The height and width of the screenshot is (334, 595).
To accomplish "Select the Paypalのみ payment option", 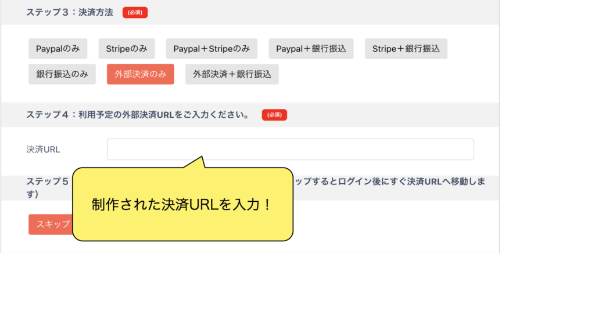I will point(58,49).
